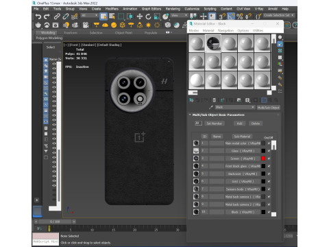Click the sub-material count input field
The image size is (329, 247).
pyautogui.click(x=197, y=123)
